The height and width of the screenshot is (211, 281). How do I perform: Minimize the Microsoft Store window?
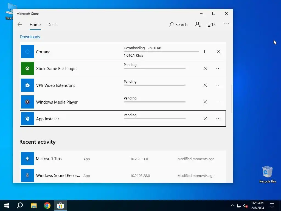pos(201,14)
